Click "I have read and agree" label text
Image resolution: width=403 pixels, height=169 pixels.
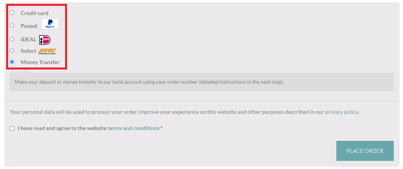point(62,128)
